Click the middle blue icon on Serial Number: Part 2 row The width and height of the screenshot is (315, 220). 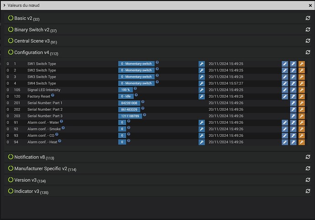click(293, 110)
